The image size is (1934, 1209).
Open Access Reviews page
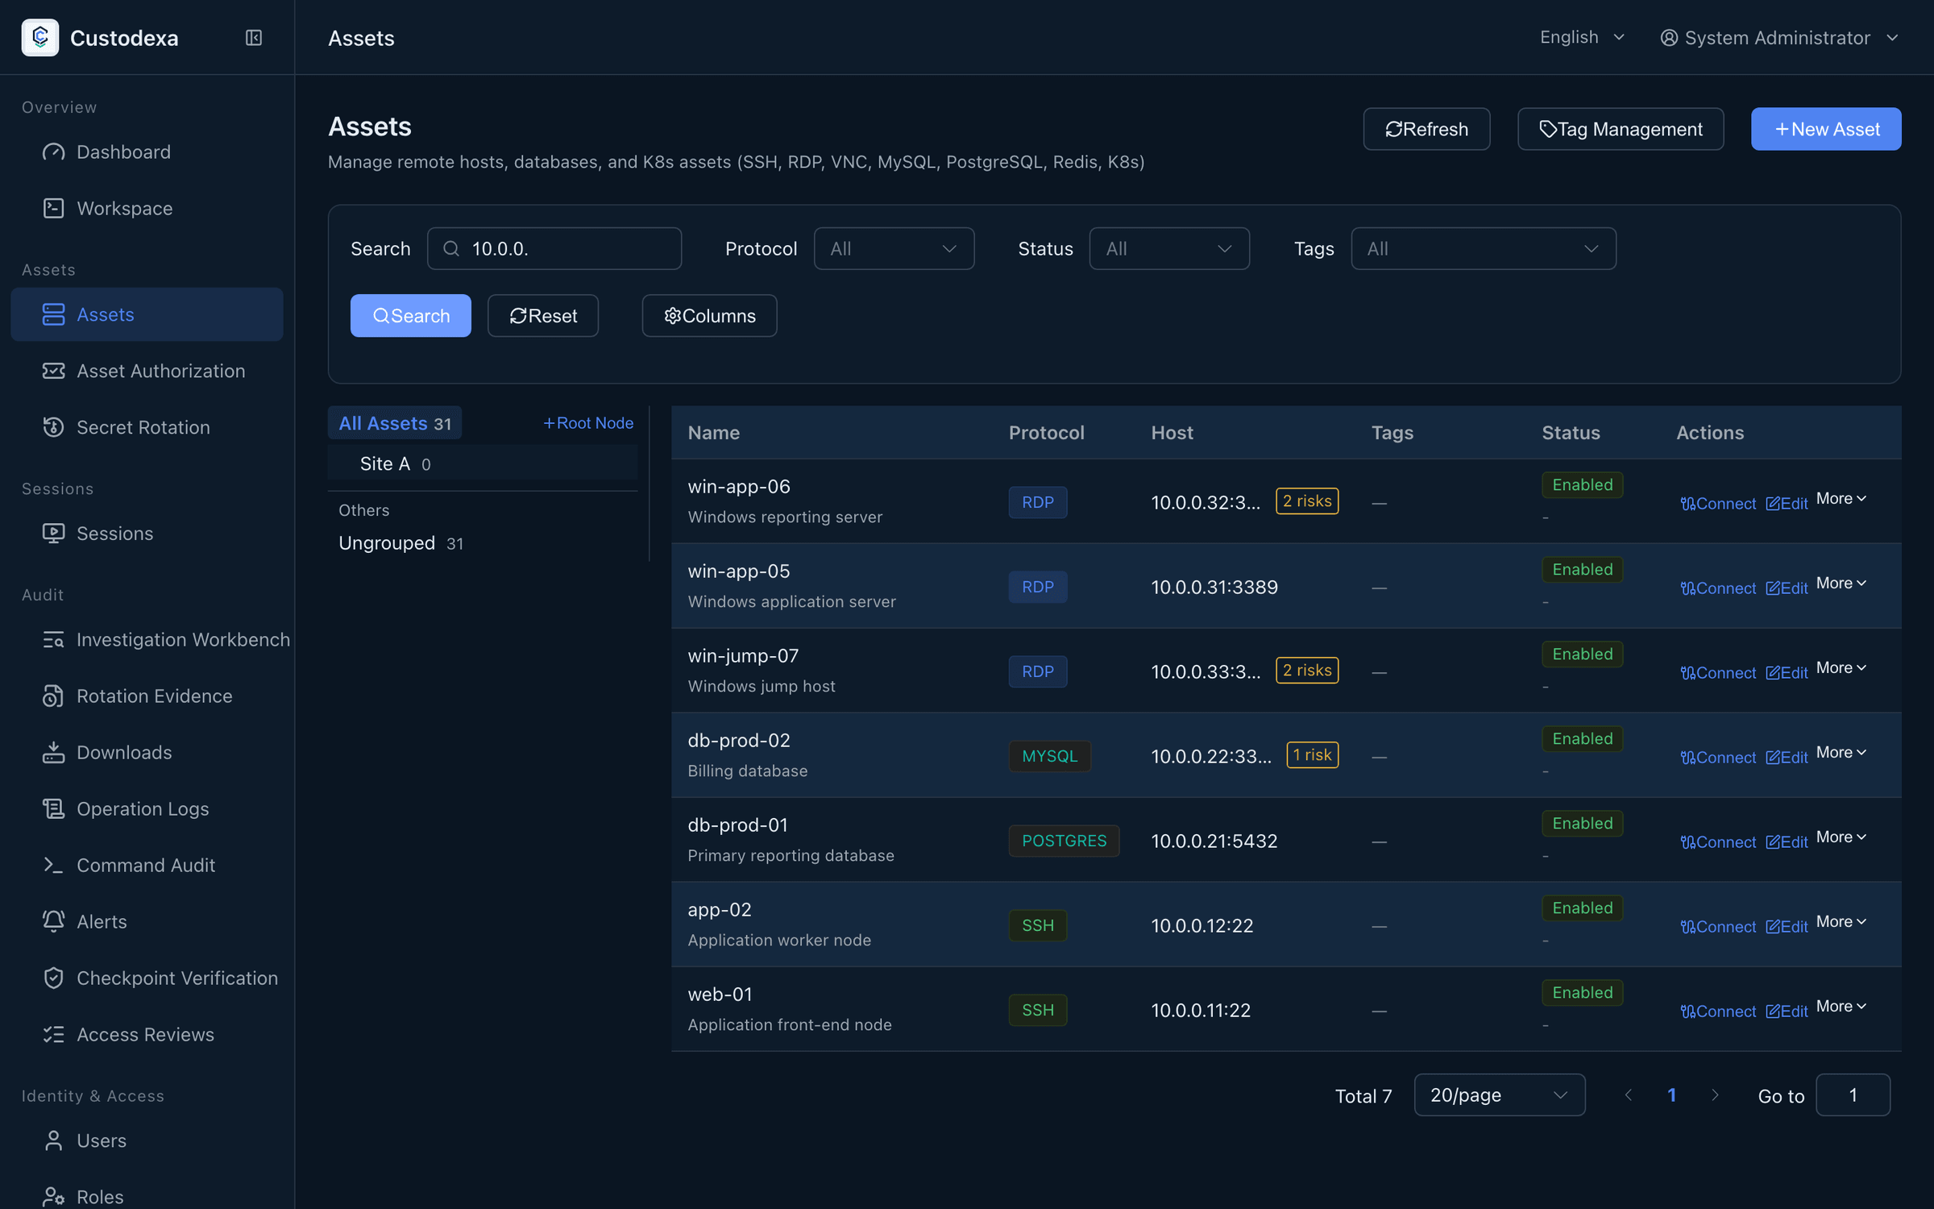[x=147, y=1034]
